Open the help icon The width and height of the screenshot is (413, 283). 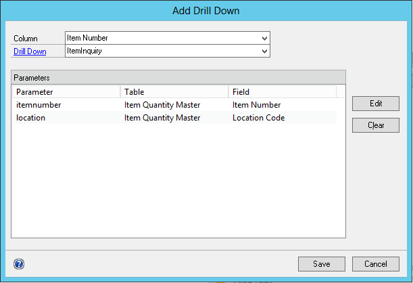tap(19, 264)
